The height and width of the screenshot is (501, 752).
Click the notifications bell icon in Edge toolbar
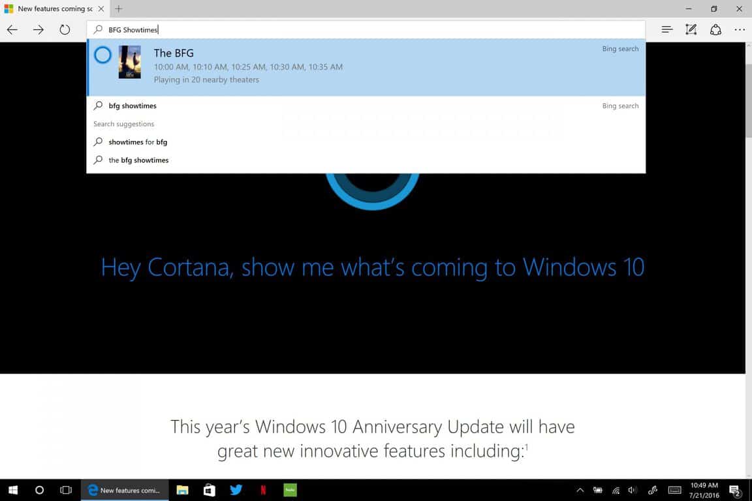(x=715, y=30)
